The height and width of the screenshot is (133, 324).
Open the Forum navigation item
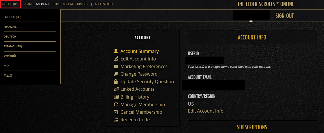coord(68,4)
